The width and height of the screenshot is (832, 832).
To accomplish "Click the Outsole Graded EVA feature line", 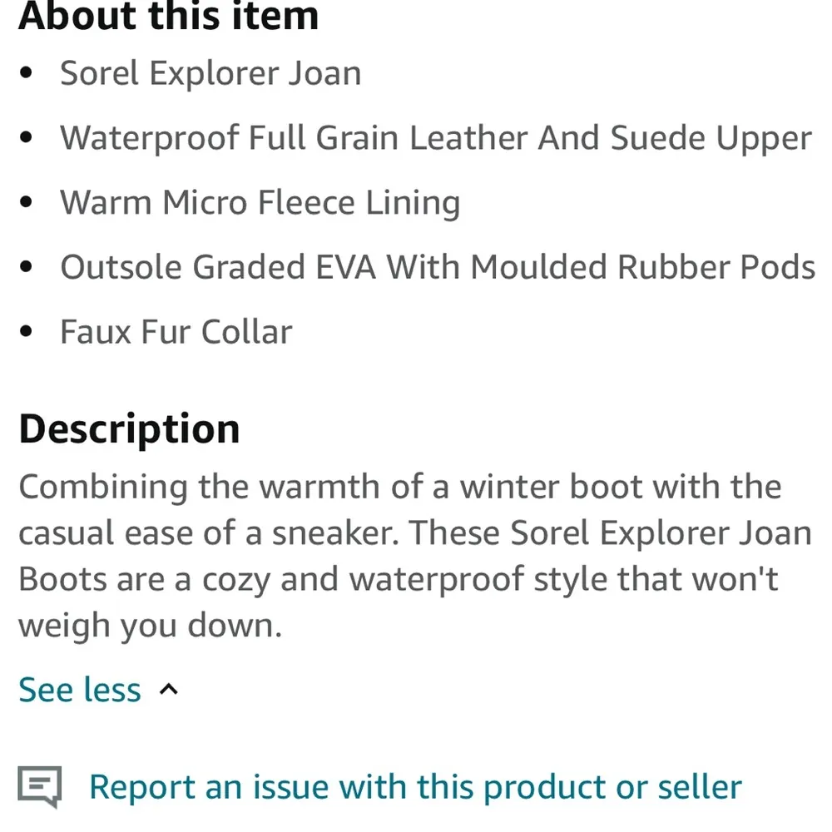I will [x=438, y=267].
